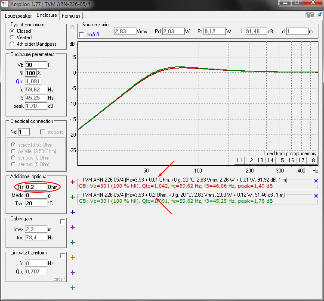Image resolution: width=324 pixels, height=301 pixels.
Task: Click the green CB: Vb=30 l result line
Action: 176,201
